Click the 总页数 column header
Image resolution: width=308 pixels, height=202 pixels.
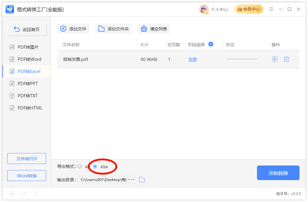pyautogui.click(x=174, y=45)
